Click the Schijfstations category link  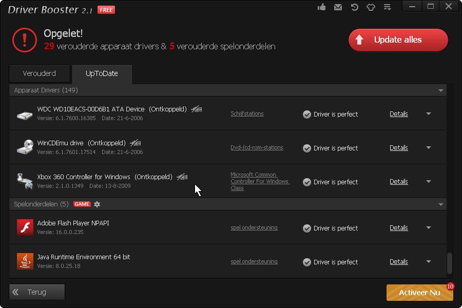tap(247, 113)
